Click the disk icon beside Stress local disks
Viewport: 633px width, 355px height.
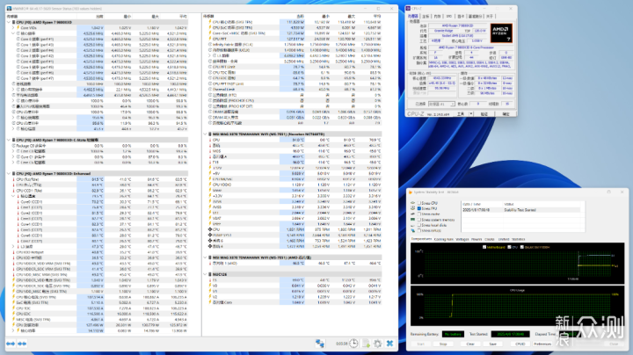413,225
